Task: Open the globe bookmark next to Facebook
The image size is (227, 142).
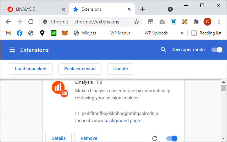Action: click(31, 33)
